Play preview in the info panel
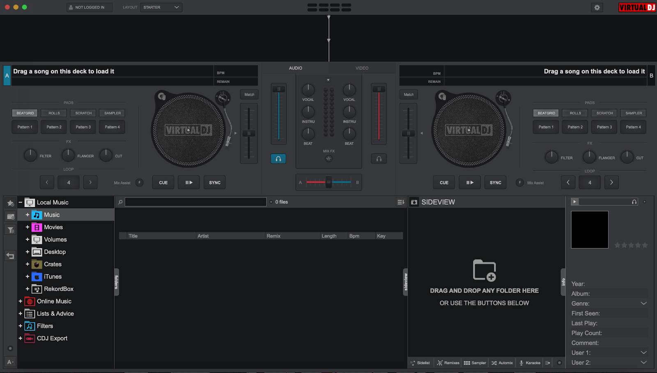The width and height of the screenshot is (657, 373). (x=575, y=202)
